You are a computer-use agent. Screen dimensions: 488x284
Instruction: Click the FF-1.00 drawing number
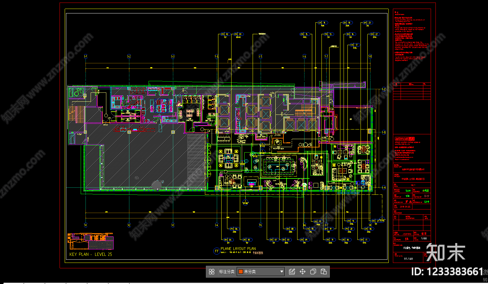(408, 259)
